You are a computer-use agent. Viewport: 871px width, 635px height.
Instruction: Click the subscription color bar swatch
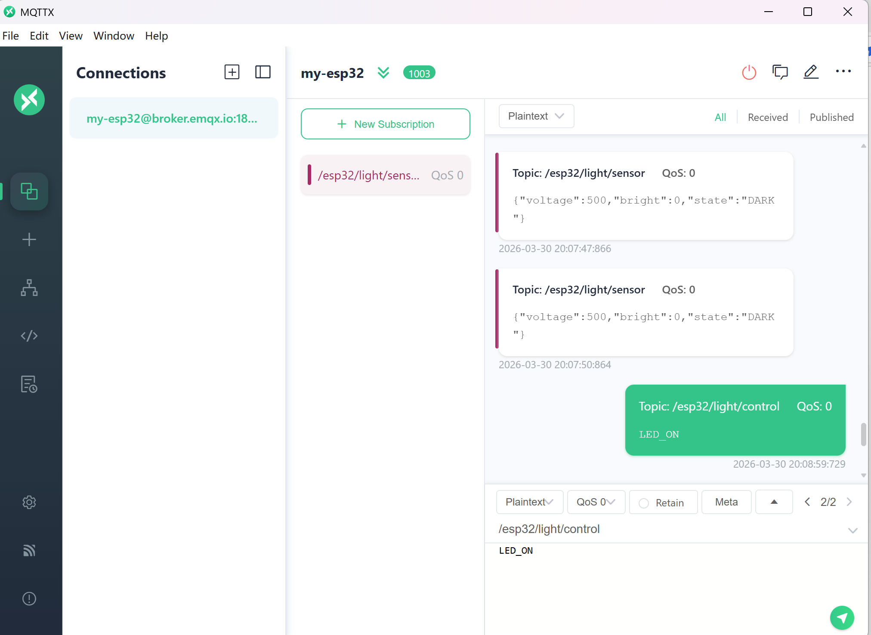coord(309,175)
